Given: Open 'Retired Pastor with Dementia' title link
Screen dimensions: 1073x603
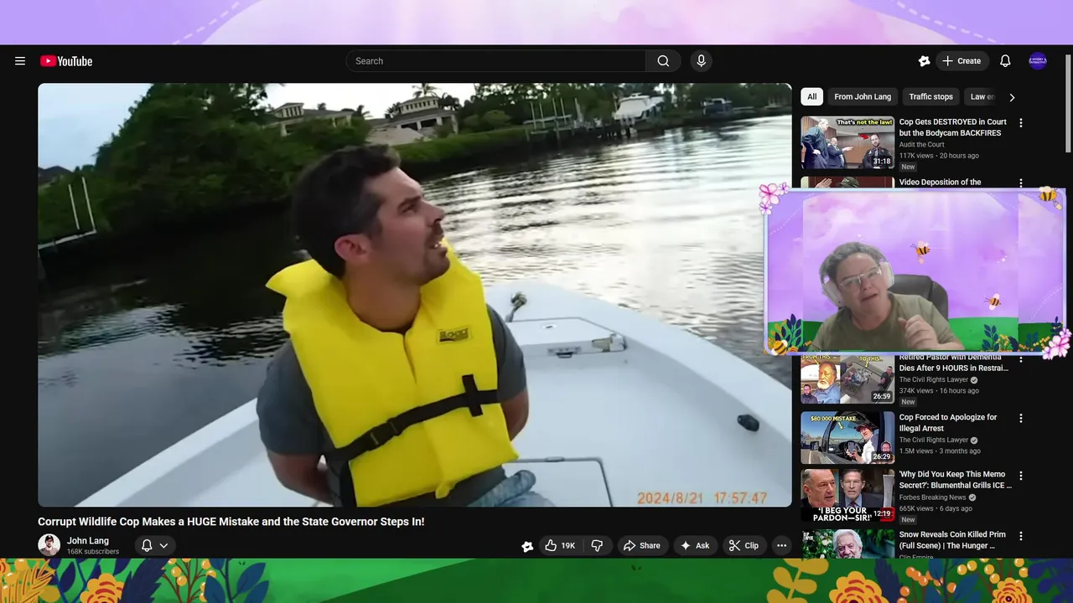Looking at the screenshot, I should pyautogui.click(x=954, y=363).
